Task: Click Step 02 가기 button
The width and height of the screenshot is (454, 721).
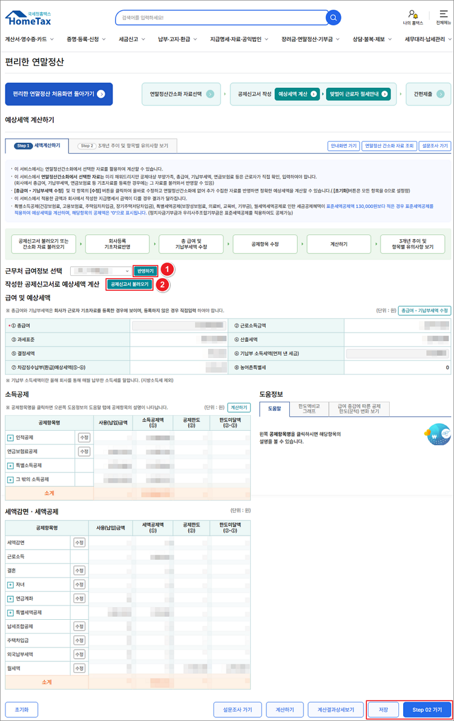Action: tap(427, 709)
